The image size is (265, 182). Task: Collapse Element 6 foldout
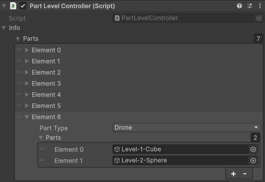click(27, 117)
